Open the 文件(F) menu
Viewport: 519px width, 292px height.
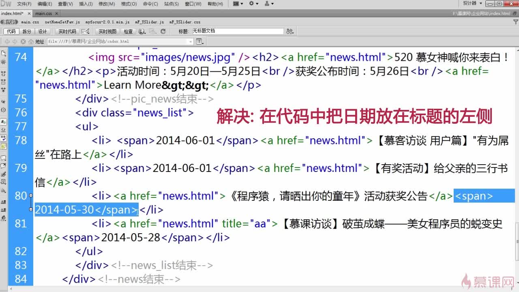(24, 4)
